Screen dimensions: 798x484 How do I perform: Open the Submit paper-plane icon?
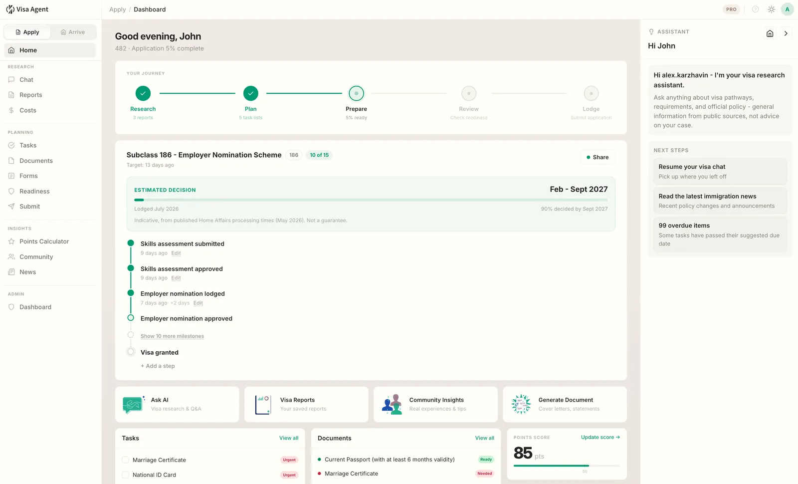tap(11, 206)
